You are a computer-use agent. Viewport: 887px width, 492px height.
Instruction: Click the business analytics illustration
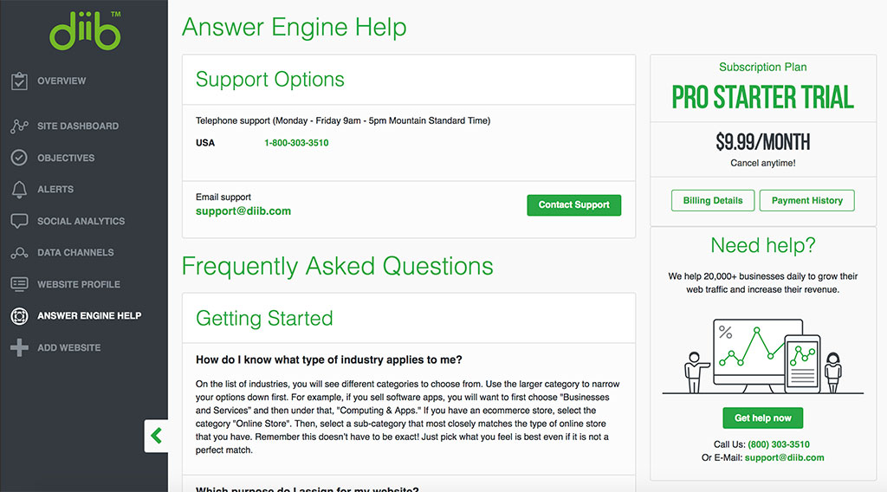tap(762, 356)
